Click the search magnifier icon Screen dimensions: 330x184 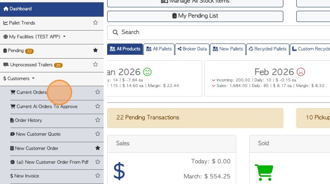pyautogui.click(x=115, y=32)
